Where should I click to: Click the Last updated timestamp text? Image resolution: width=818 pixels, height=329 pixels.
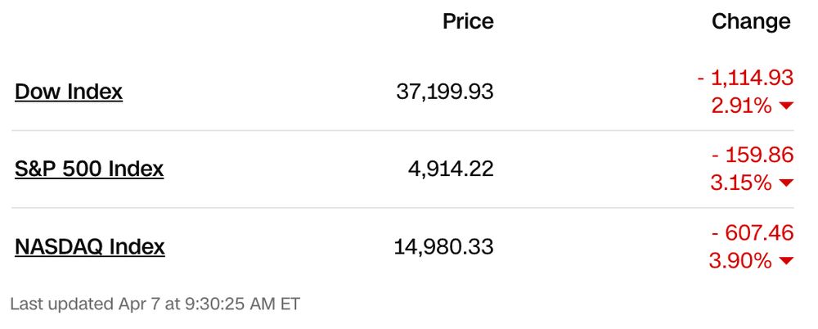(155, 304)
